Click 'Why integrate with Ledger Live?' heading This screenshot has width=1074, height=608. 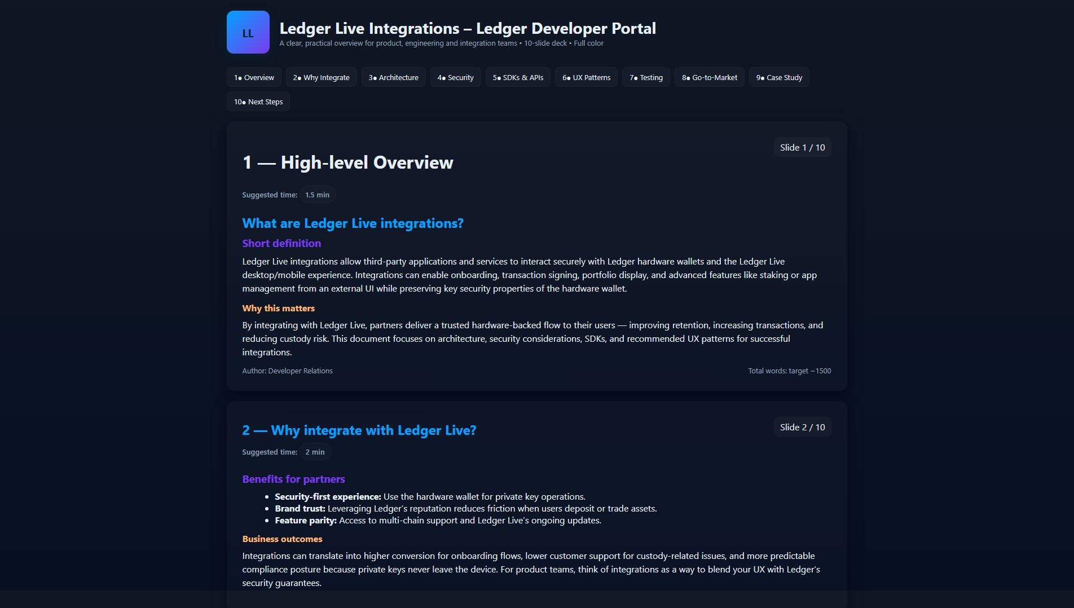359,430
